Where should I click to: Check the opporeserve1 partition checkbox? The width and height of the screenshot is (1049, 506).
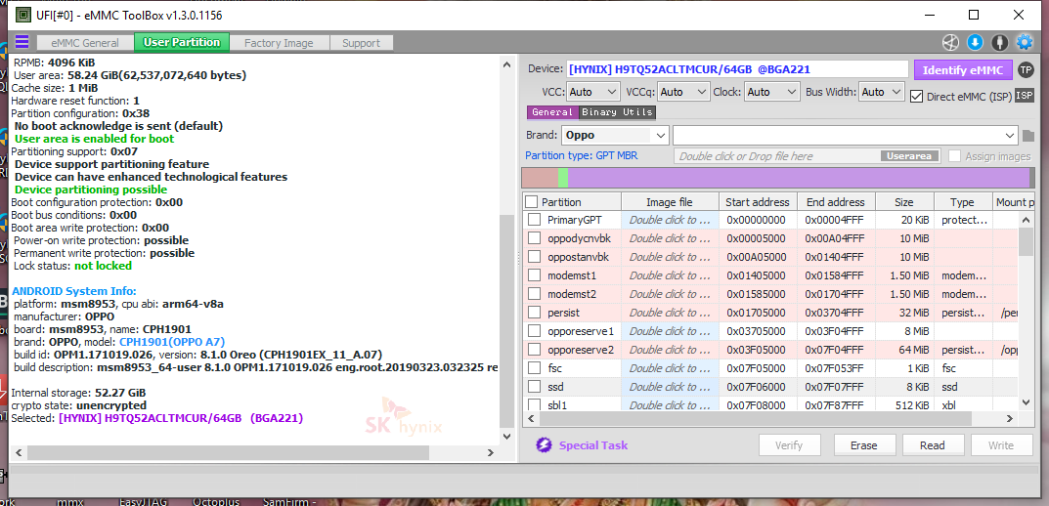534,331
